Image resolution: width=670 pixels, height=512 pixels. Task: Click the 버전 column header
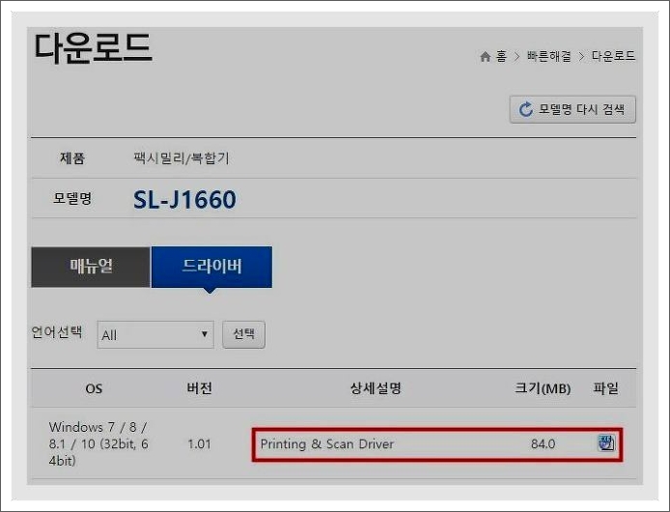pos(200,388)
